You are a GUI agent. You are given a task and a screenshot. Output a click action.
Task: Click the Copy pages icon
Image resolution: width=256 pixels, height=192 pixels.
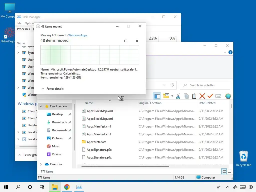(x=186, y=96)
